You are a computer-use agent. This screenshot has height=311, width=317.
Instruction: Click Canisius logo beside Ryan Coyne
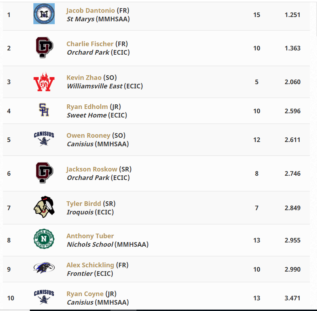[x=44, y=298]
